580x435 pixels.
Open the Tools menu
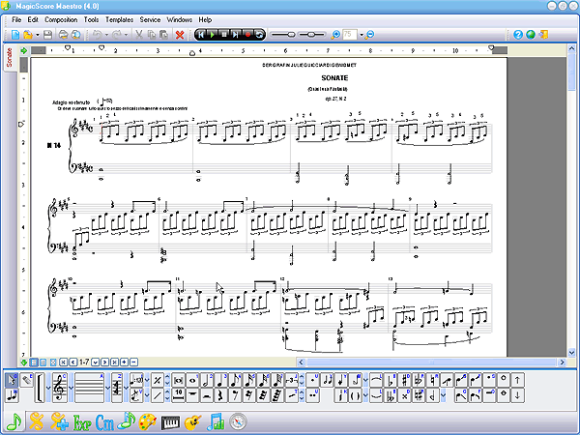tap(91, 19)
